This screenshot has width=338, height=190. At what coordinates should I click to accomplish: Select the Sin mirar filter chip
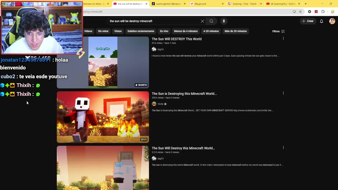(103, 31)
